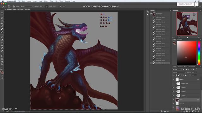Hide Layer 16 with its eye icon
This screenshot has height=113, width=202.
(x=174, y=88)
